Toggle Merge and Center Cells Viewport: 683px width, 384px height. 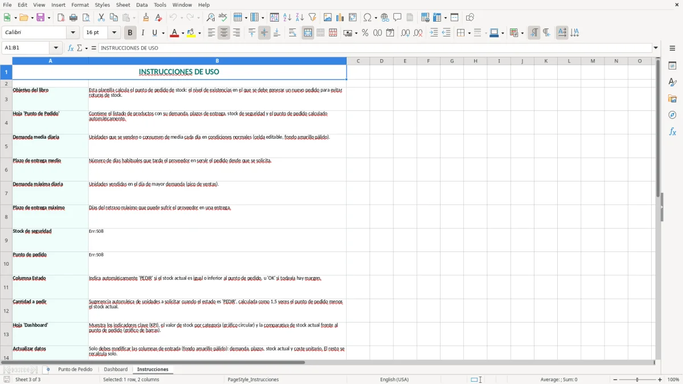point(308,33)
